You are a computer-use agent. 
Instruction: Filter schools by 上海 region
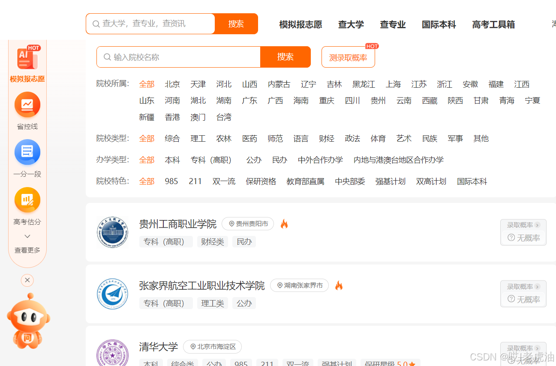(x=393, y=84)
